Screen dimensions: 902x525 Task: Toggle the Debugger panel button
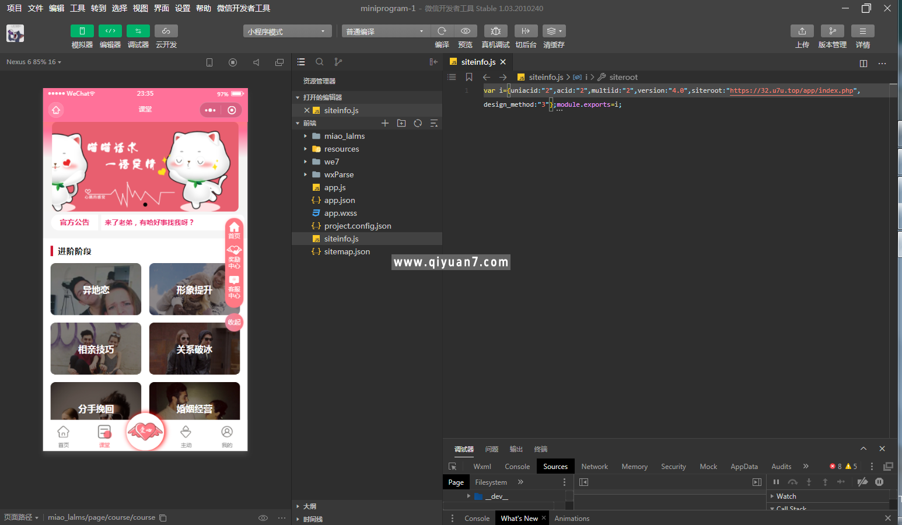click(x=138, y=31)
